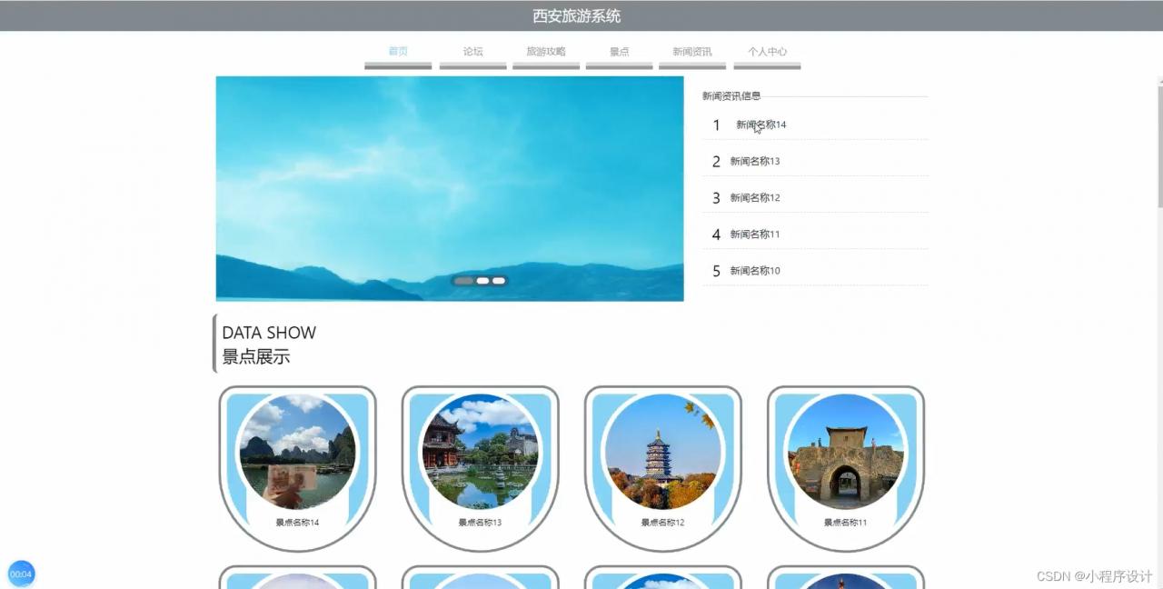This screenshot has height=589, width=1163.
Task: Open news item 新闻名称13
Action: pyautogui.click(x=753, y=161)
